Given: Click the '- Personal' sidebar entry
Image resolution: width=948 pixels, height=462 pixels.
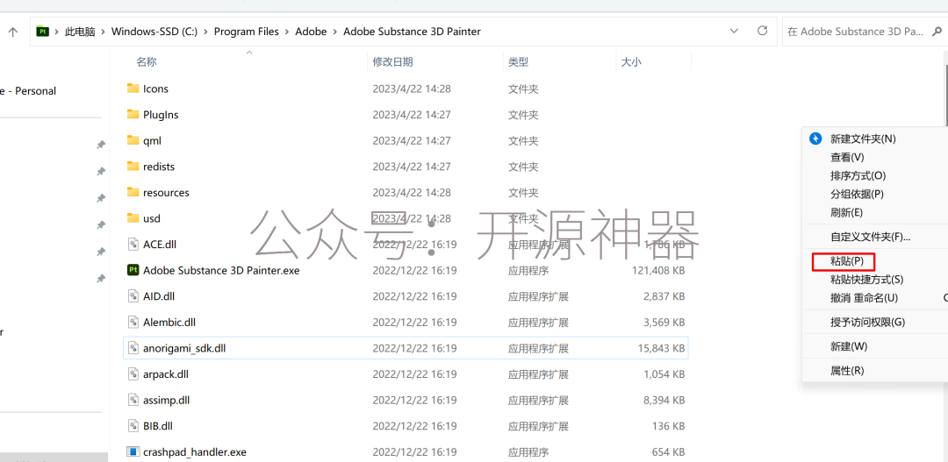Looking at the screenshot, I should pos(28,91).
